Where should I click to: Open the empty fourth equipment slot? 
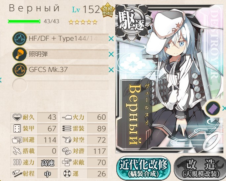[x=60, y=85]
